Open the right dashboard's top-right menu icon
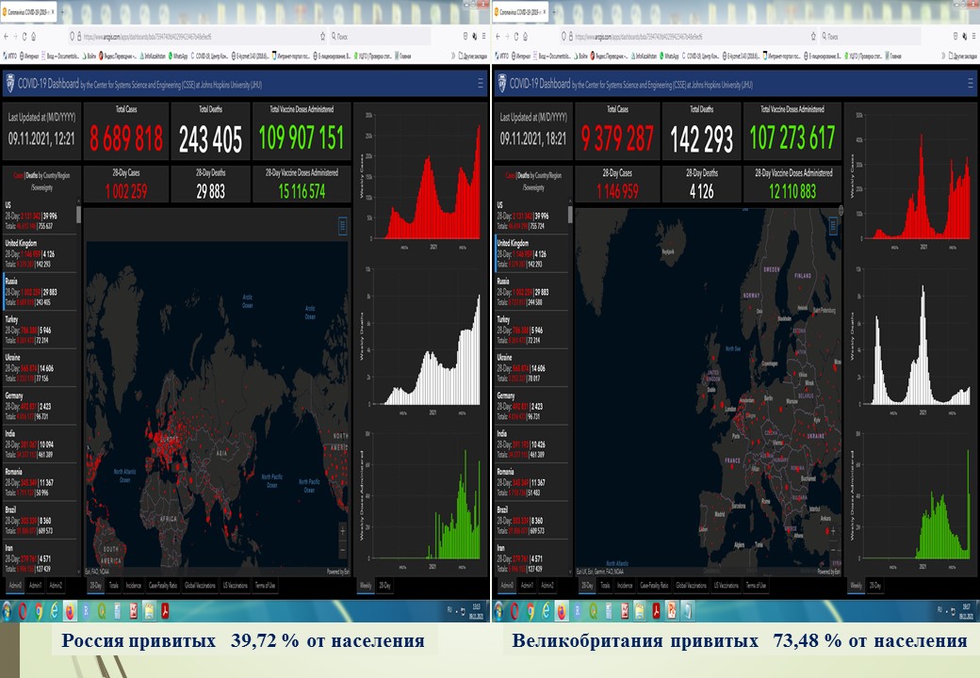Viewport: 980px width, 678px height. pyautogui.click(x=971, y=83)
